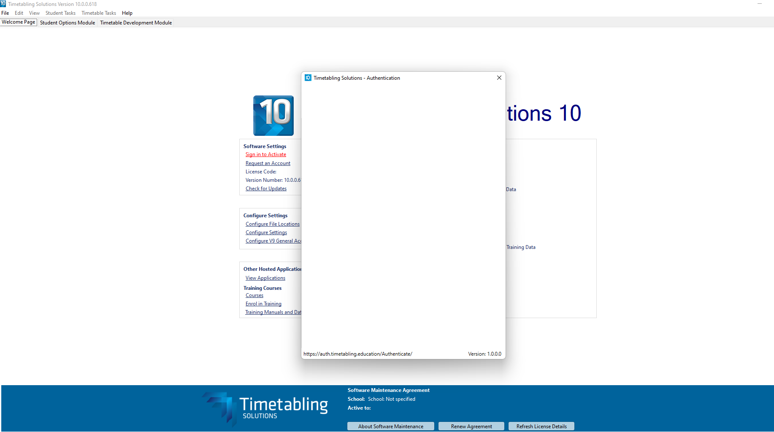Minimize the main application window
Screen dimensions: 774x432
760,4
